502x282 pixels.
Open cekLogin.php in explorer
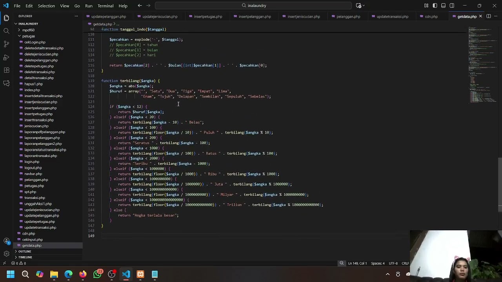(x=35, y=42)
